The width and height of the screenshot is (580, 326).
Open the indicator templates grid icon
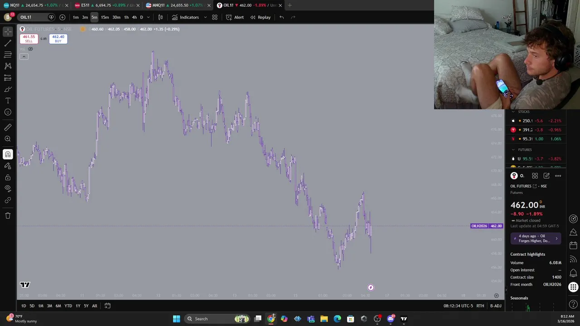pos(215,17)
